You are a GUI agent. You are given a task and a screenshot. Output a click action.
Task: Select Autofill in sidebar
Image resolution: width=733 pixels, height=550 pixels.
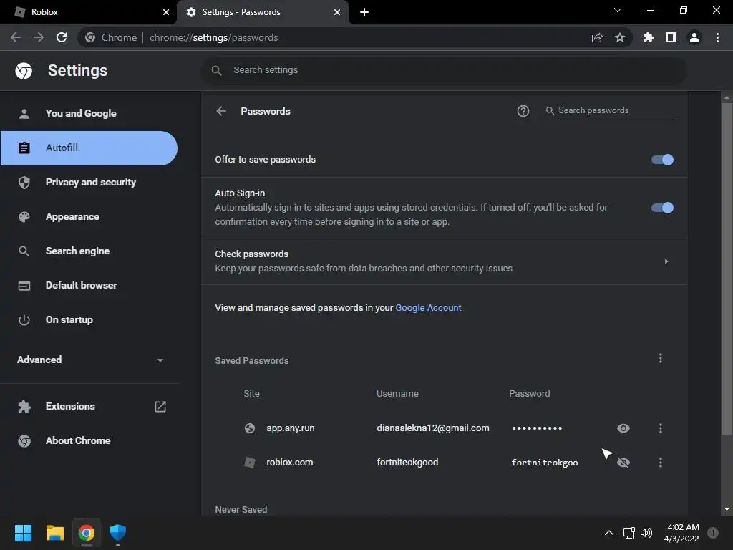[89, 148]
